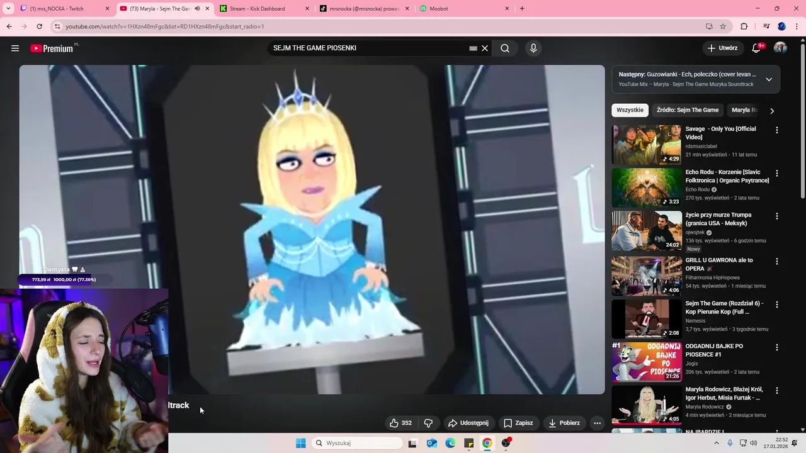The height and width of the screenshot is (453, 806).
Task: Open OBS Studio from taskbar
Action: click(x=506, y=443)
